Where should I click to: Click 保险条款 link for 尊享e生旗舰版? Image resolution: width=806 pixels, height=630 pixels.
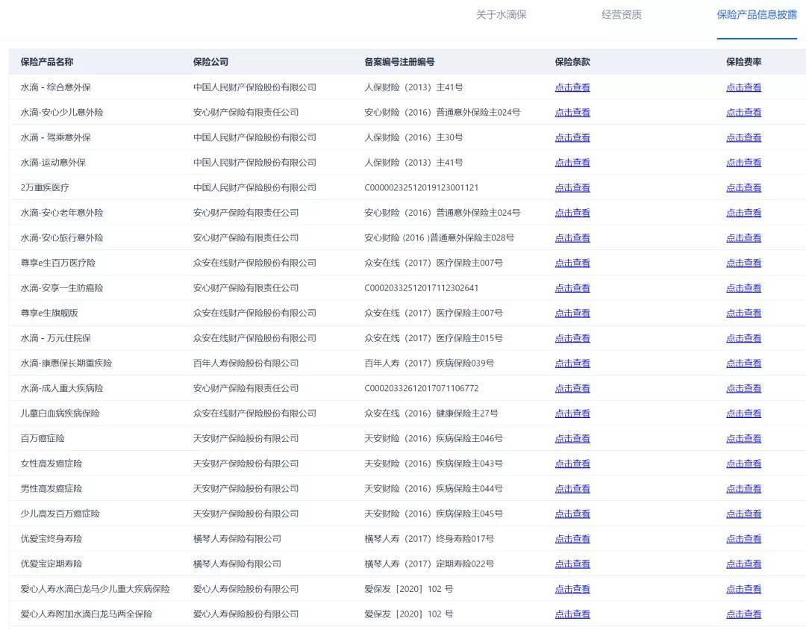pyautogui.click(x=572, y=314)
